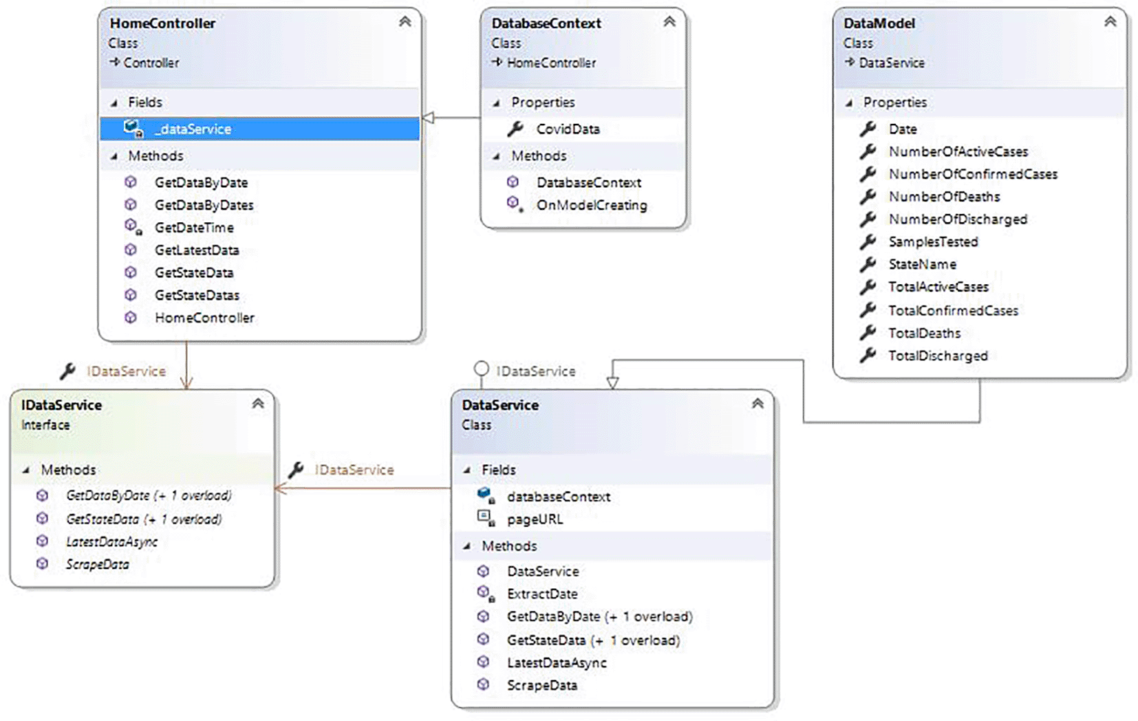Collapse the DataService class box chevron
The height and width of the screenshot is (721, 1138).
point(758,403)
